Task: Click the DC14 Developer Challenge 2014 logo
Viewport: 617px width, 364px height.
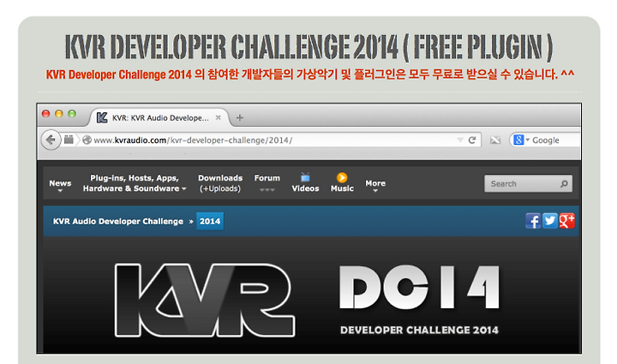Action: [419, 300]
